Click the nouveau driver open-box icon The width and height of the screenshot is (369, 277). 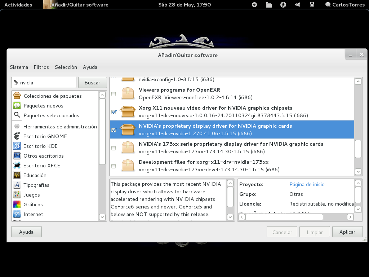pyautogui.click(x=128, y=111)
